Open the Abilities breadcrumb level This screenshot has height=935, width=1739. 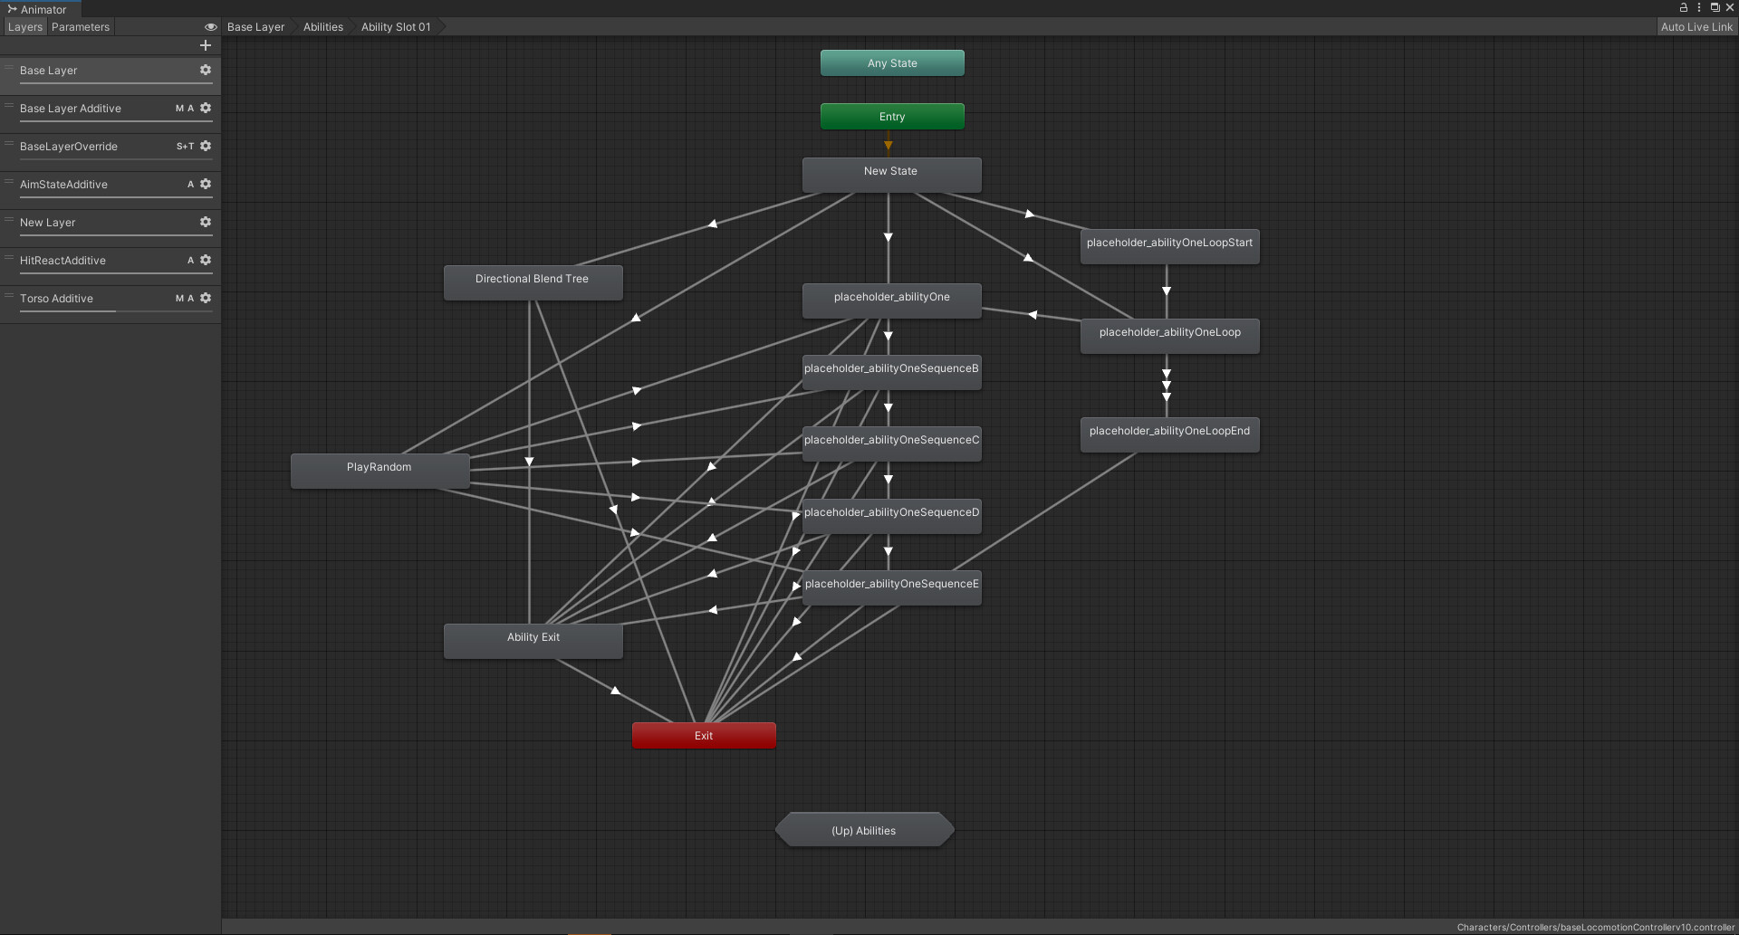coord(322,26)
